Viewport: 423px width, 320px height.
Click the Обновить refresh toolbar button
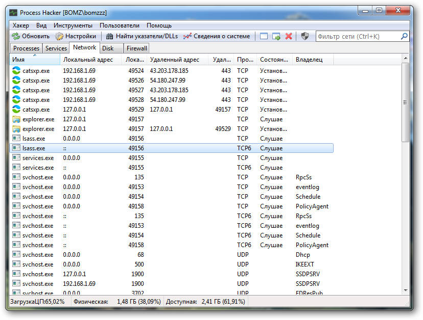point(31,36)
